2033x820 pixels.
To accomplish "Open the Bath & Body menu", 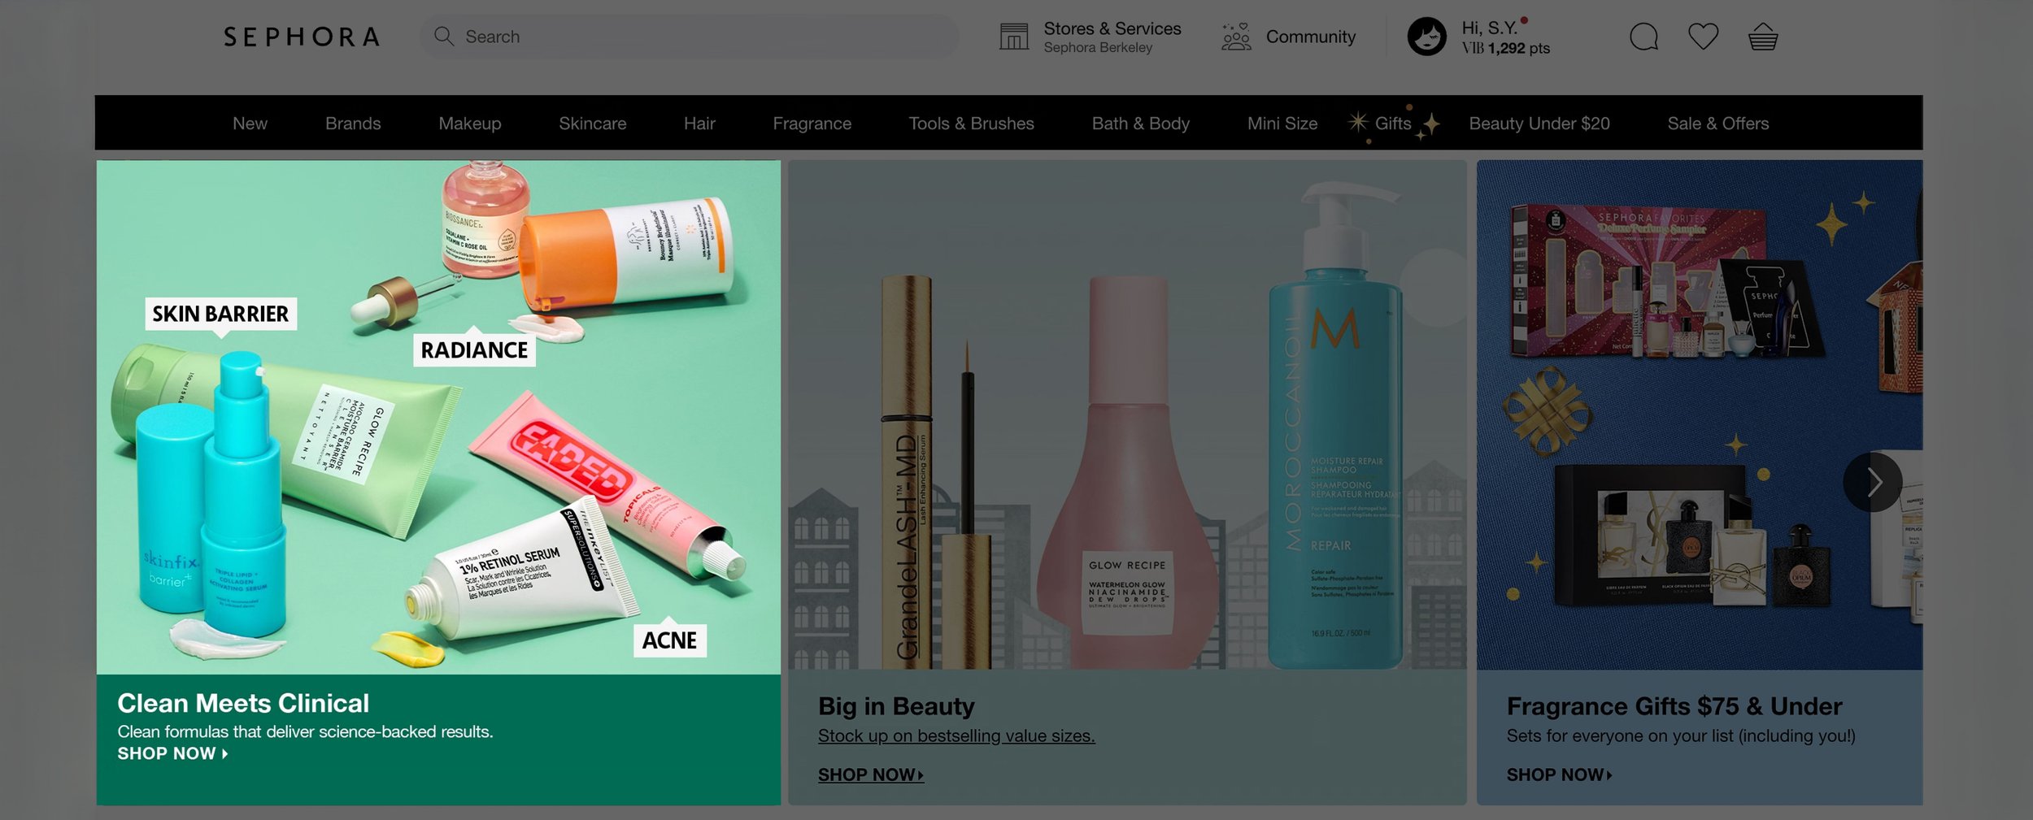I will (x=1141, y=124).
